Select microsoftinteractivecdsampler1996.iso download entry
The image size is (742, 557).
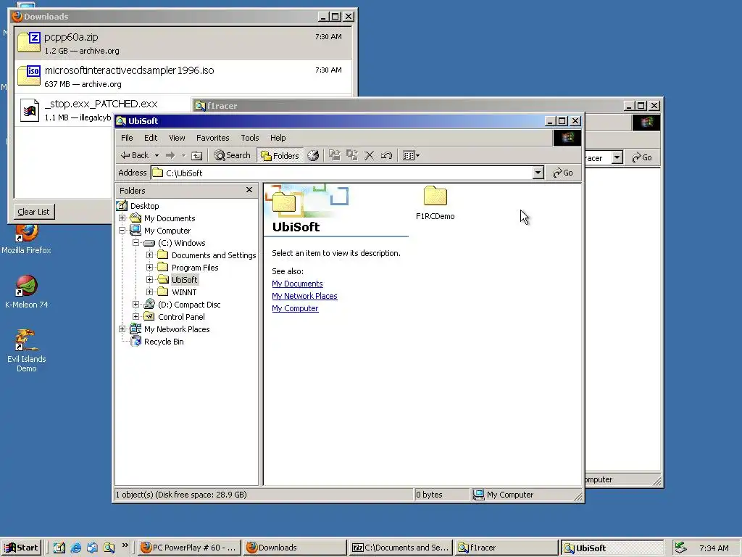(x=183, y=76)
